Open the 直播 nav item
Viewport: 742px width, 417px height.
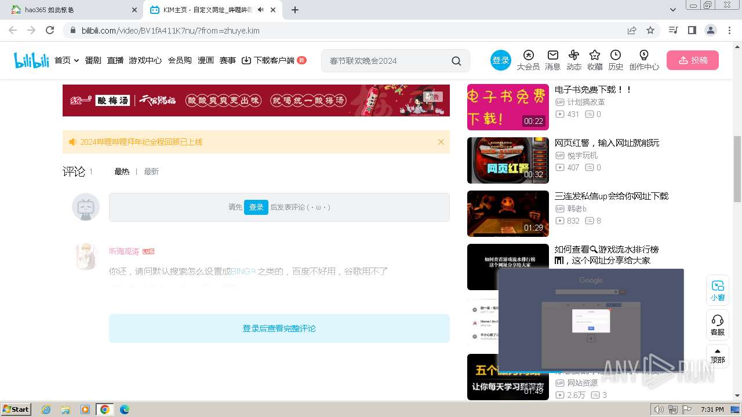click(115, 60)
